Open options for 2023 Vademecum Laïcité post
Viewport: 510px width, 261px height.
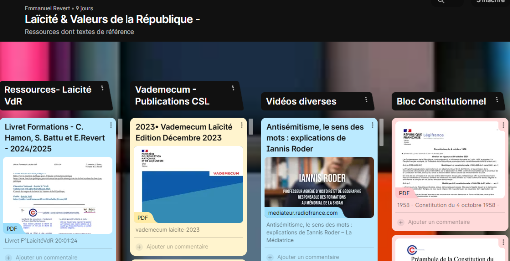[x=242, y=125]
